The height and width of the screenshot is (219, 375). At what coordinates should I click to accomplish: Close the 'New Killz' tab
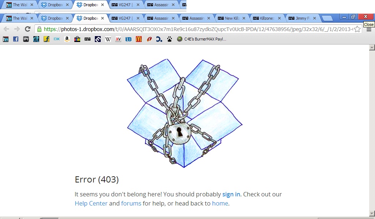point(244,18)
